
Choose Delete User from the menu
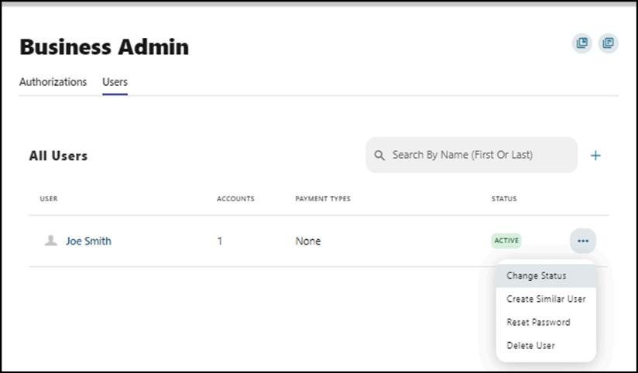click(530, 345)
